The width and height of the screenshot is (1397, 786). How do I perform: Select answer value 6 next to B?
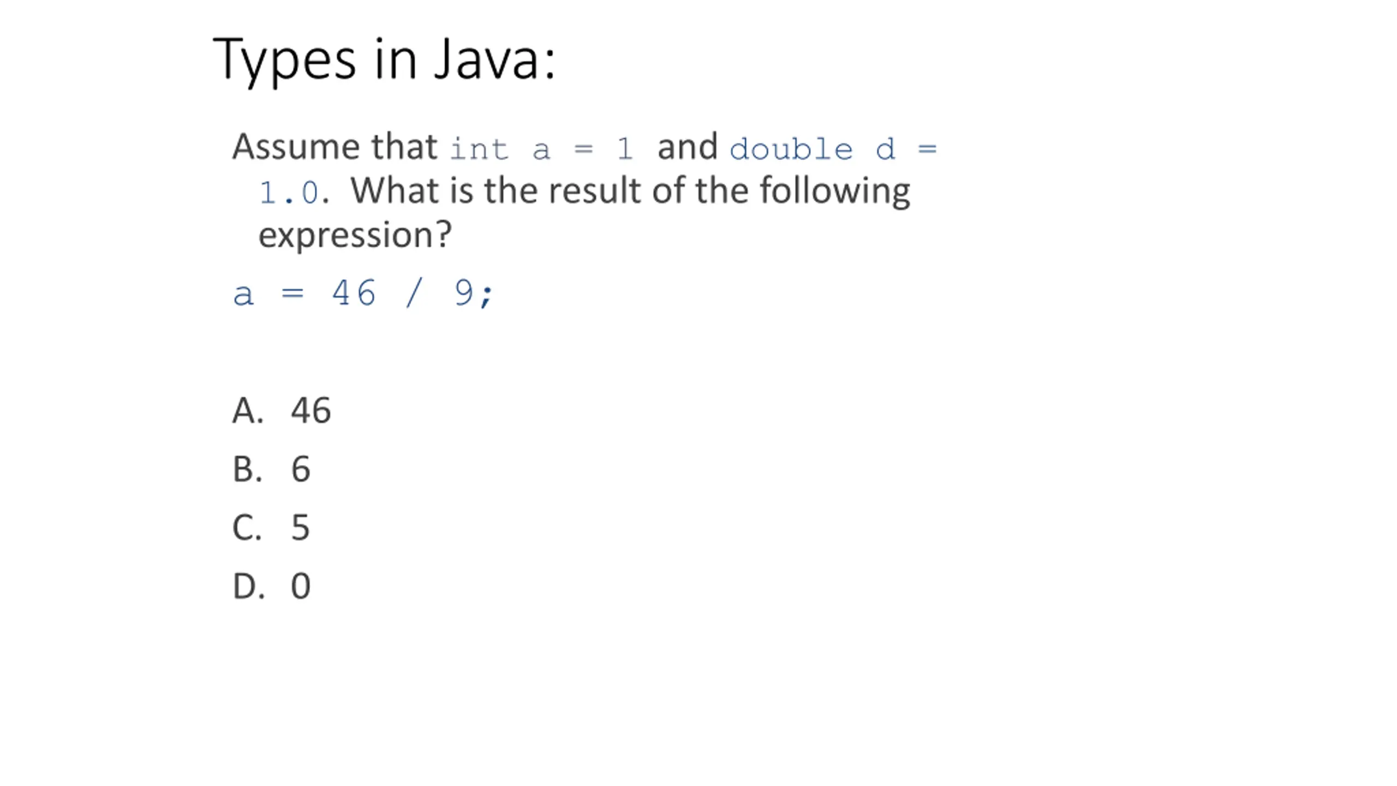[301, 469]
